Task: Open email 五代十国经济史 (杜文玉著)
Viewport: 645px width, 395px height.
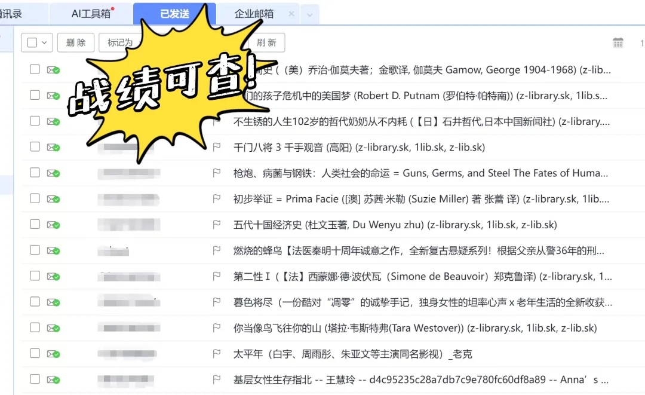Action: [x=395, y=225]
